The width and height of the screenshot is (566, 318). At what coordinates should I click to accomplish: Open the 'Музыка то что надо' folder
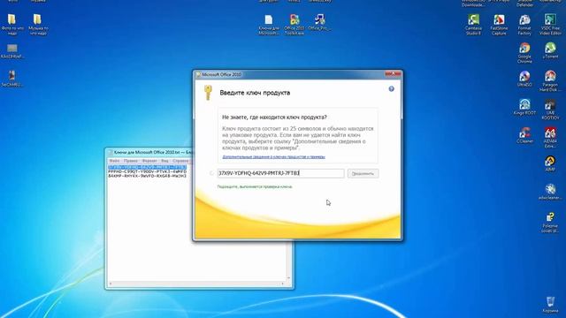pos(37,24)
